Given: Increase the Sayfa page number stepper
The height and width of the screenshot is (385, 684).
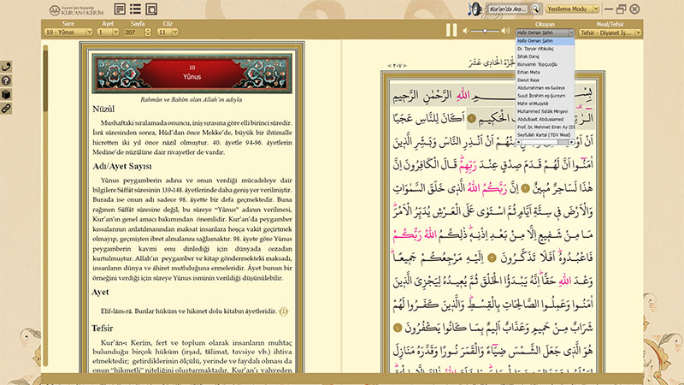Looking at the screenshot, I should click(147, 30).
